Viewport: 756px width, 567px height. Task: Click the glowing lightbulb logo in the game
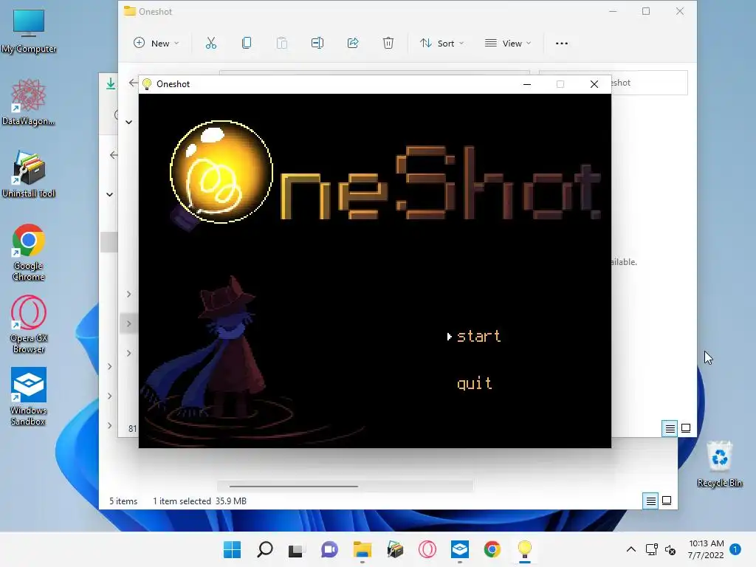pyautogui.click(x=221, y=172)
